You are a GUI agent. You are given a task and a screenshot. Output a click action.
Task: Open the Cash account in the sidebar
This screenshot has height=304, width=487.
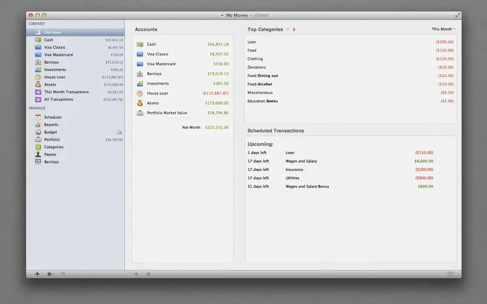pyautogui.click(x=75, y=40)
